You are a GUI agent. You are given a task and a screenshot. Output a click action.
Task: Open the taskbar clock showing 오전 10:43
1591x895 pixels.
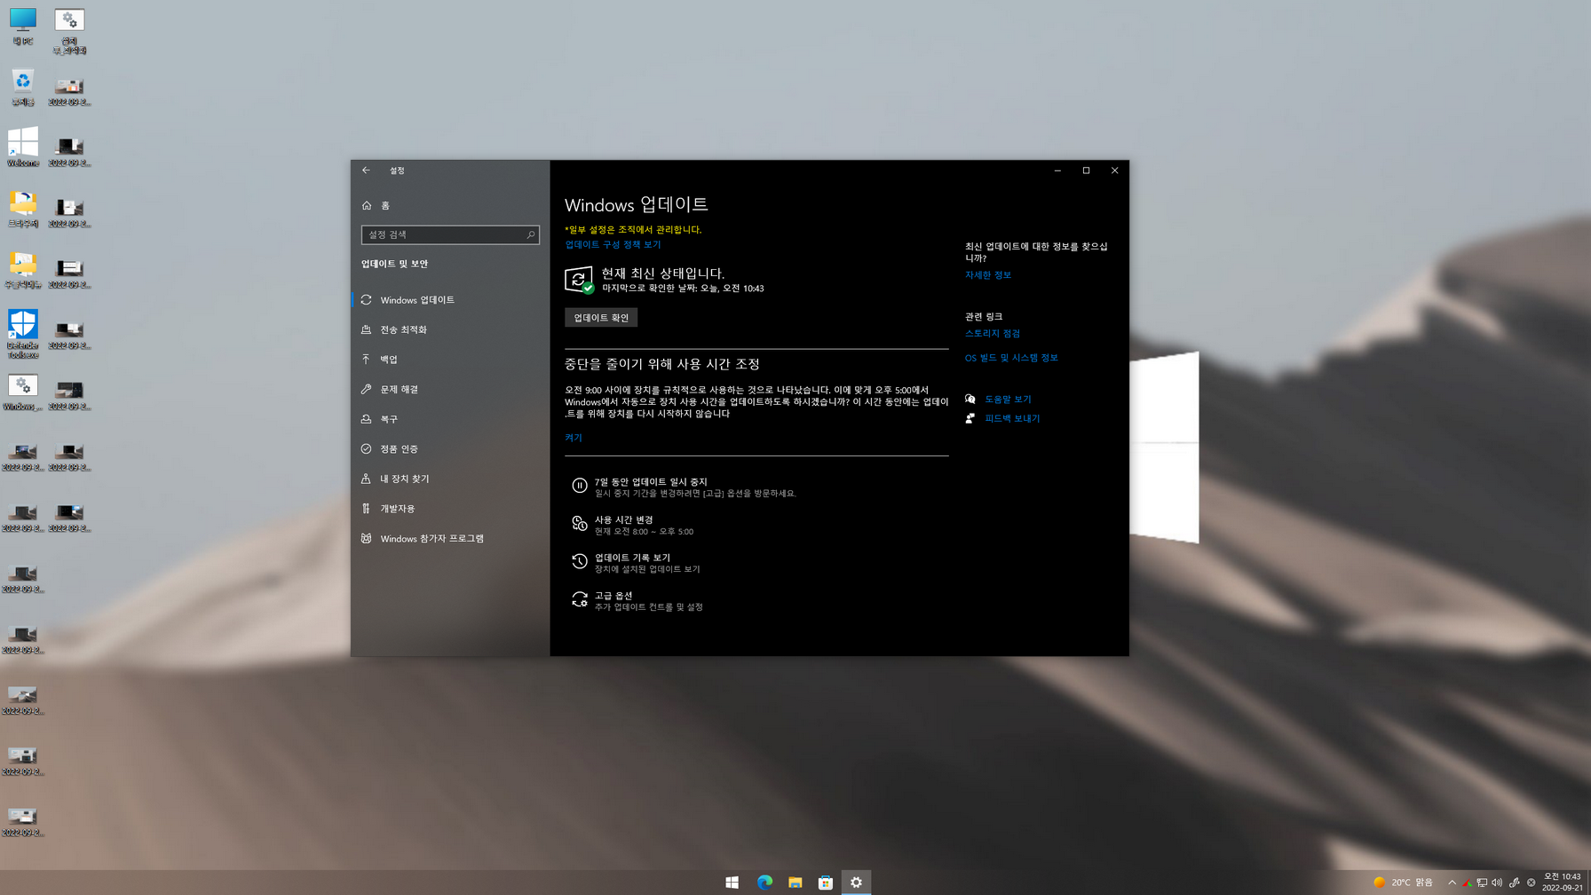point(1563,882)
